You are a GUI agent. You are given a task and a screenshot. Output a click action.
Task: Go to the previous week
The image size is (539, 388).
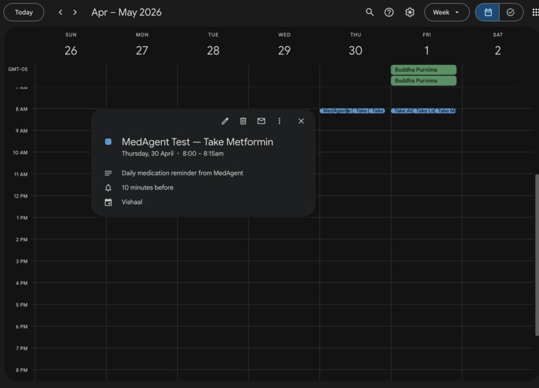pyautogui.click(x=60, y=12)
